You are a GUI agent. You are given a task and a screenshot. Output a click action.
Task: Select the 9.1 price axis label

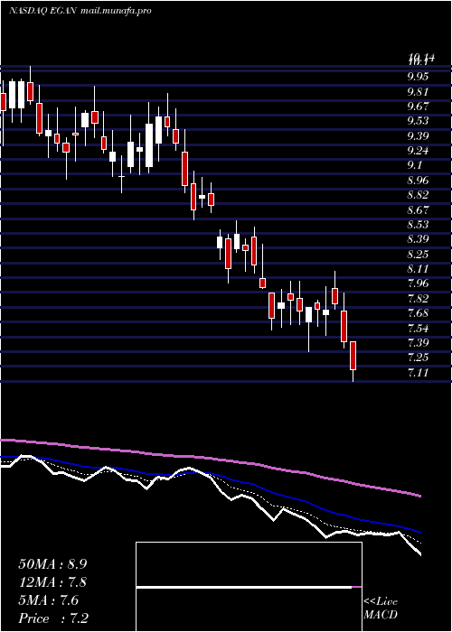(415, 165)
